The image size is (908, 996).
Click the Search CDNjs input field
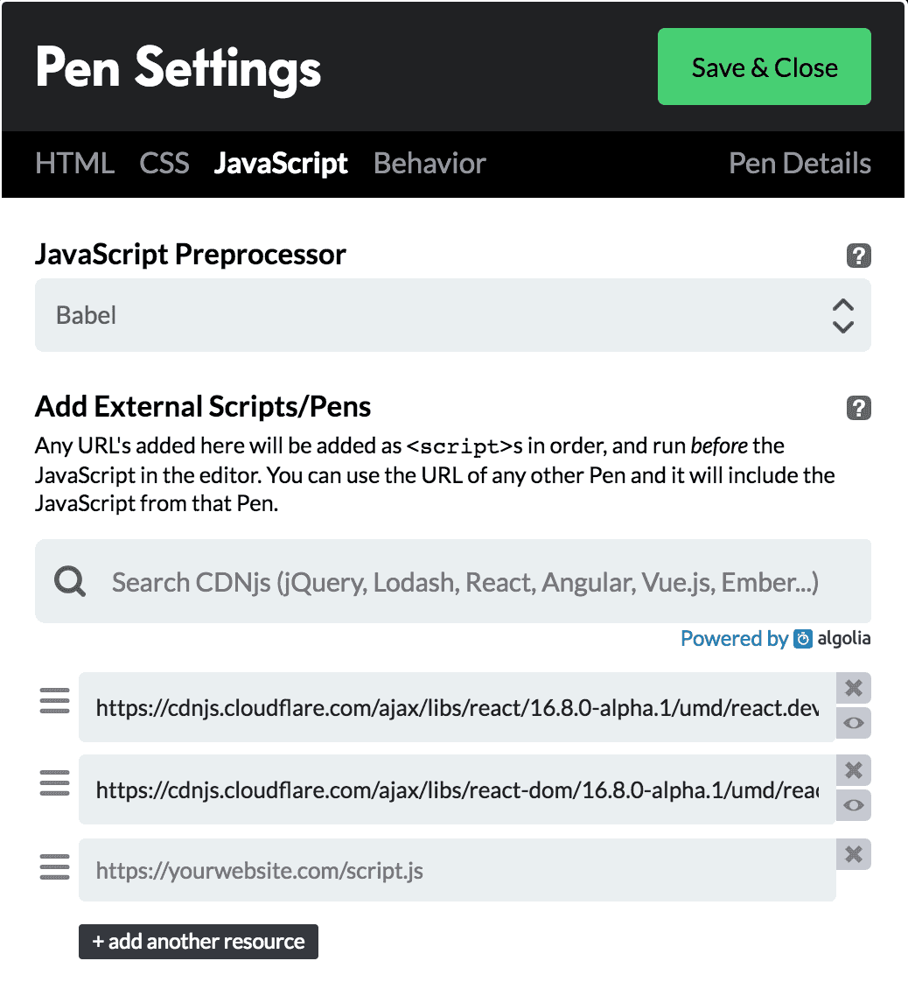click(x=453, y=581)
